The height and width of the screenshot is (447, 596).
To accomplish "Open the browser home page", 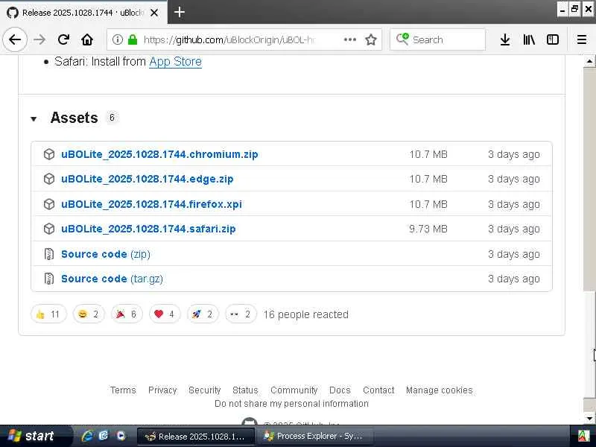I will 87,39.
